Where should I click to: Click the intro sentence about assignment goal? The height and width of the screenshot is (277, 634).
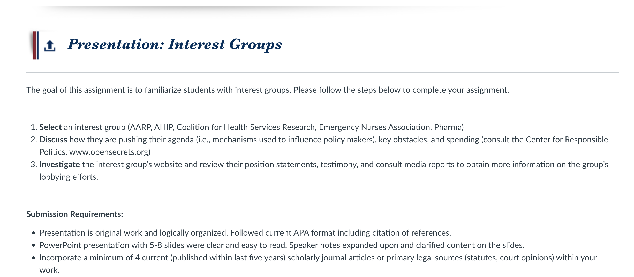point(268,90)
